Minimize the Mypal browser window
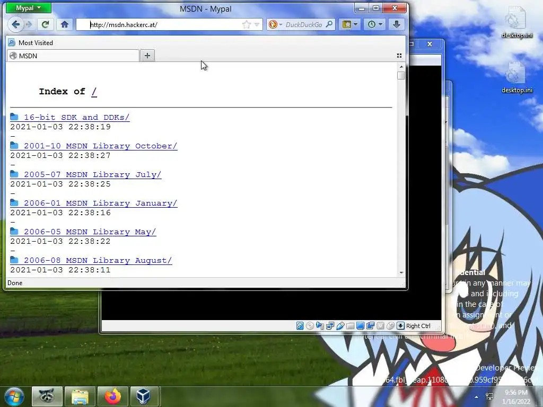 [361, 8]
